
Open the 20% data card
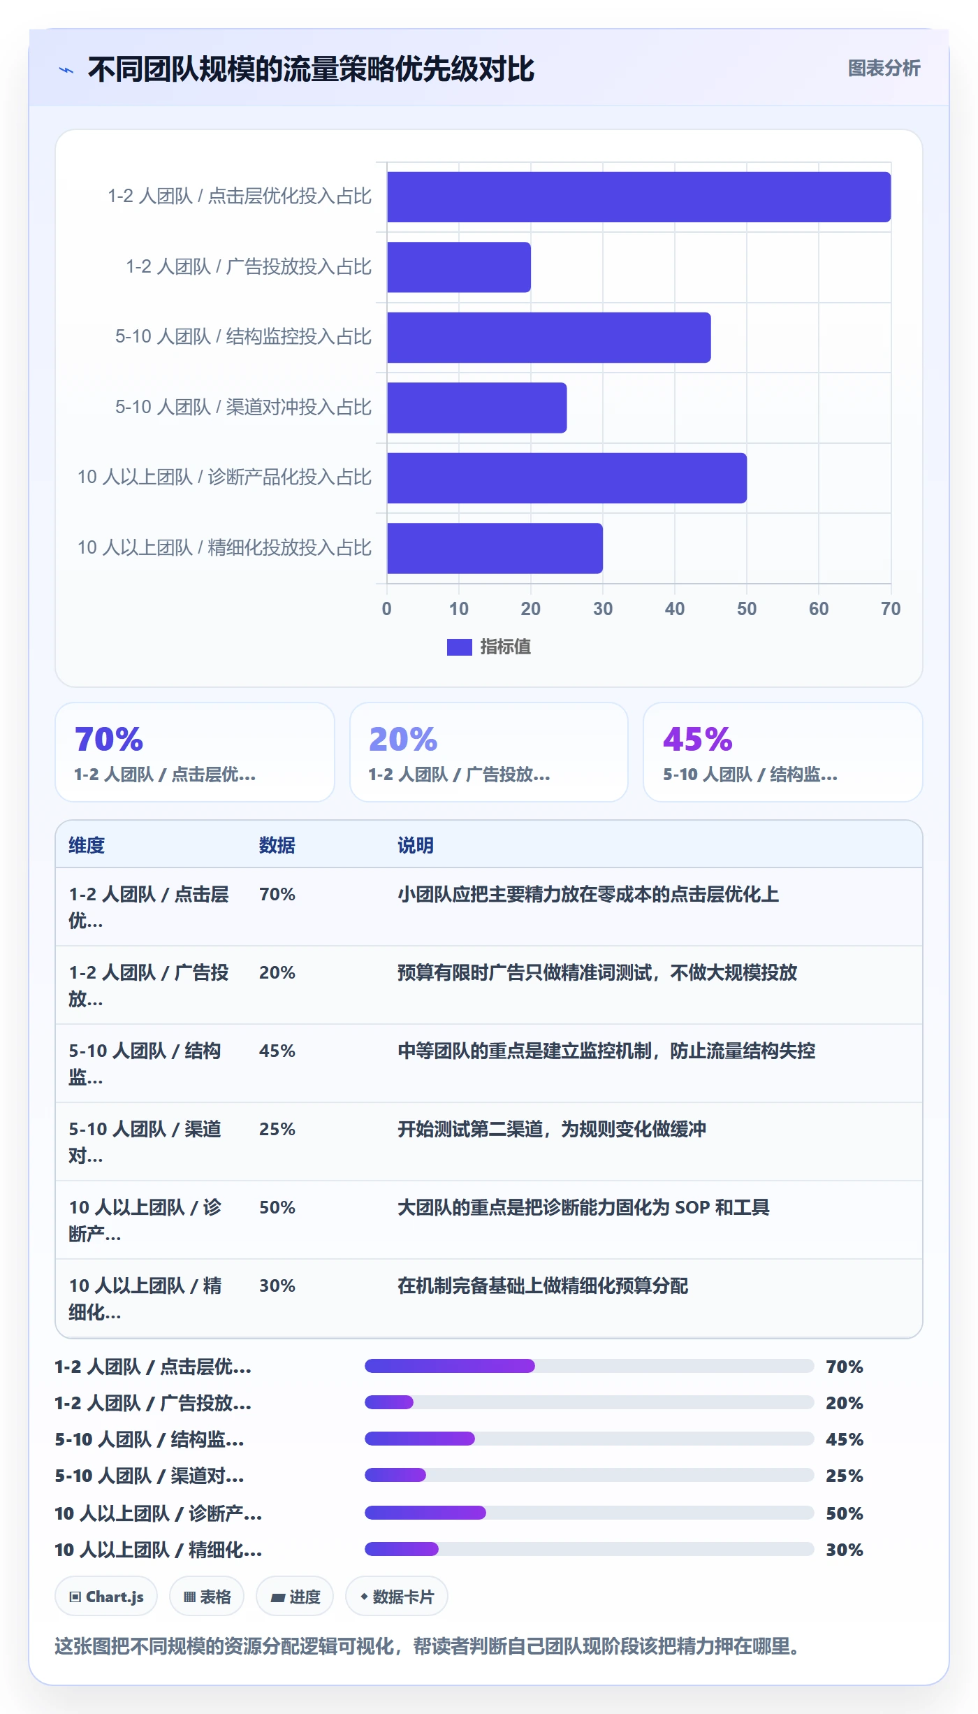point(489,752)
